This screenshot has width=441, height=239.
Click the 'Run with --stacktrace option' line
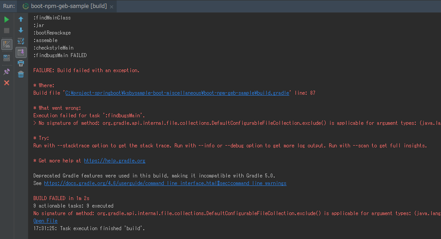(x=230, y=146)
